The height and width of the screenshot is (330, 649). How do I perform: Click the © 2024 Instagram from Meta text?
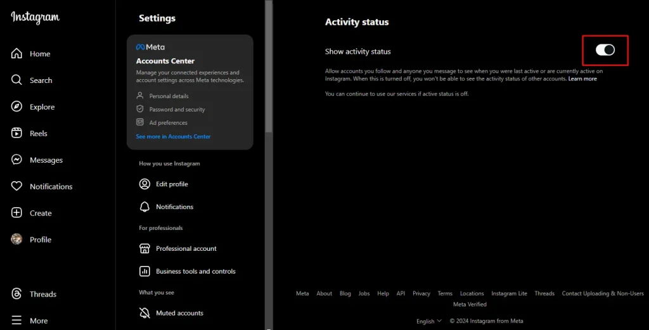pos(486,321)
